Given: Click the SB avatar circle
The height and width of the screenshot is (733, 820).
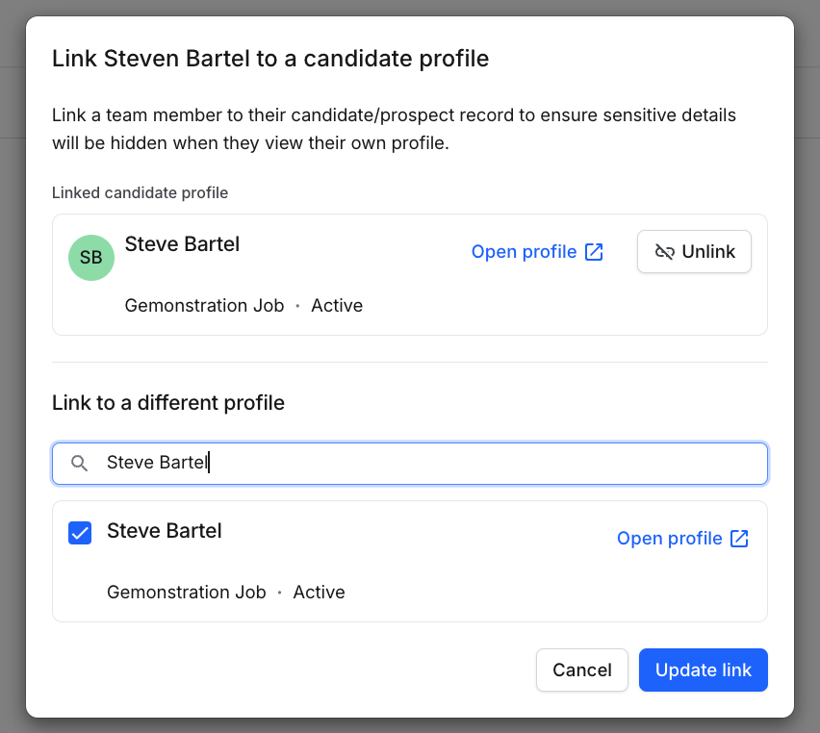Looking at the screenshot, I should point(91,257).
